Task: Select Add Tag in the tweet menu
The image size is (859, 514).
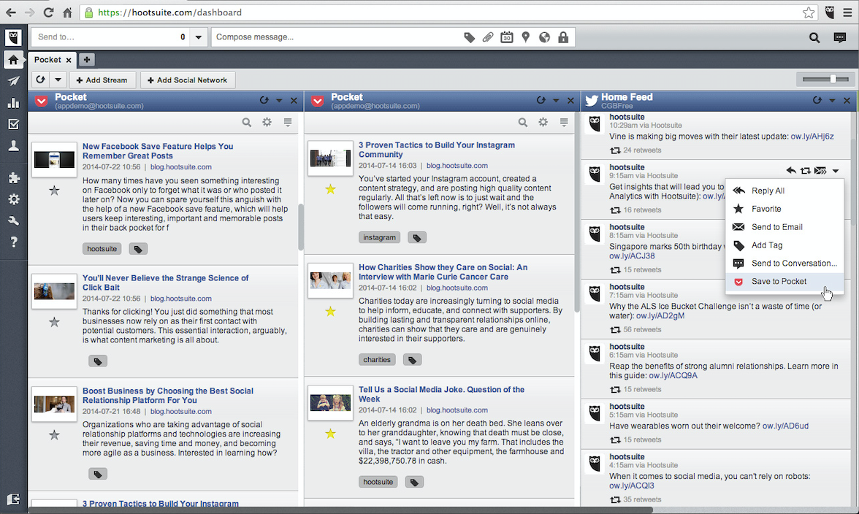Action: pos(784,245)
